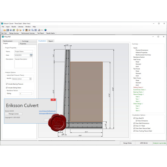Select Heel Forces in Summary tree
Viewport: 167px width, 167px height.
coord(137,60)
